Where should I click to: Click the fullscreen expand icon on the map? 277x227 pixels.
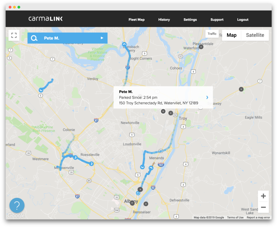(14, 35)
